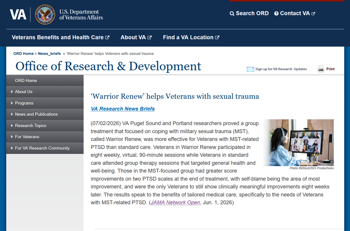Open Find a VA Location link
The image size is (350, 231).
[191, 37]
